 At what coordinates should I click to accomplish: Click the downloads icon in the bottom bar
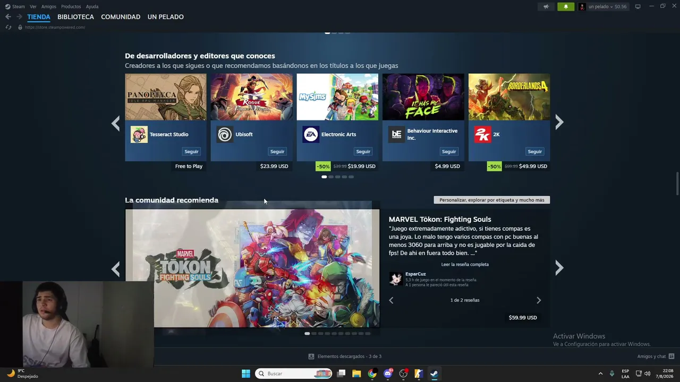click(311, 357)
